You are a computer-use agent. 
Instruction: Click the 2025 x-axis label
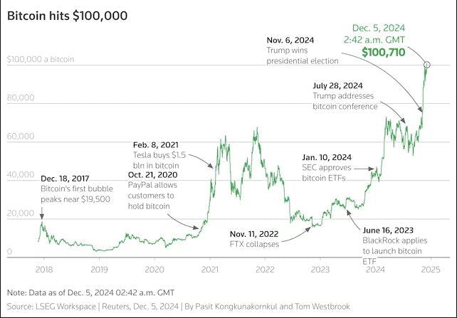[x=430, y=269]
